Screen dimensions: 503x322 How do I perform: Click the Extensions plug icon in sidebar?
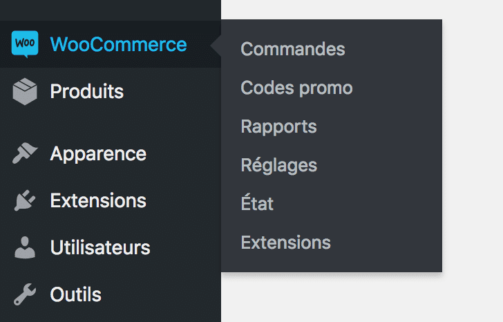click(25, 200)
